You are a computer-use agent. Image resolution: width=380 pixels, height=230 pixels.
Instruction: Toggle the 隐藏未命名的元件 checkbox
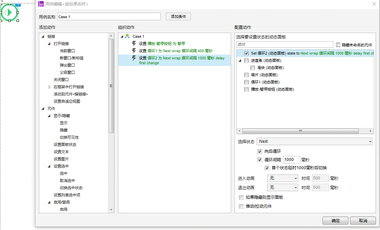tap(338, 45)
